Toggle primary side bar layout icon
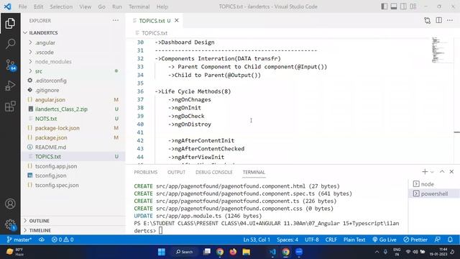460x259 pixels. click(384, 6)
